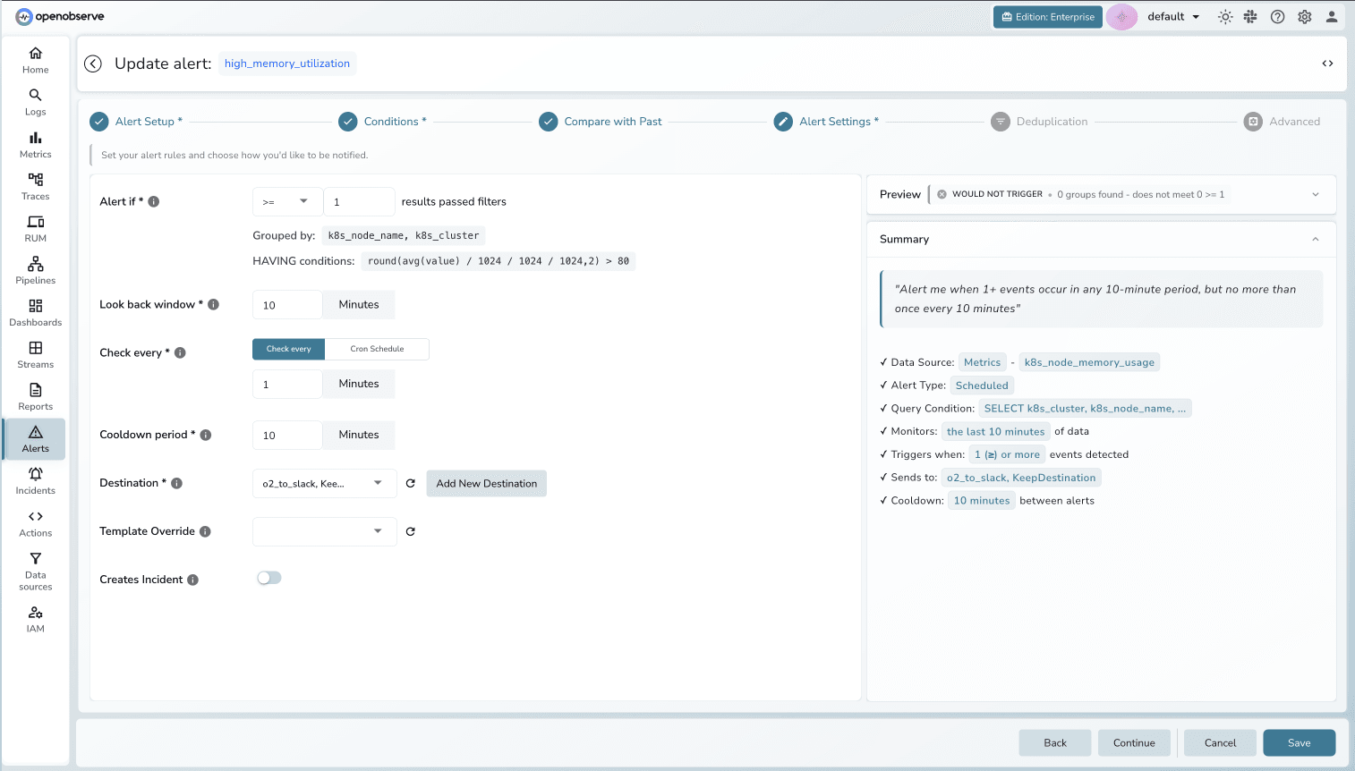The width and height of the screenshot is (1355, 771).
Task: Refresh the Destination list
Action: [x=411, y=483]
